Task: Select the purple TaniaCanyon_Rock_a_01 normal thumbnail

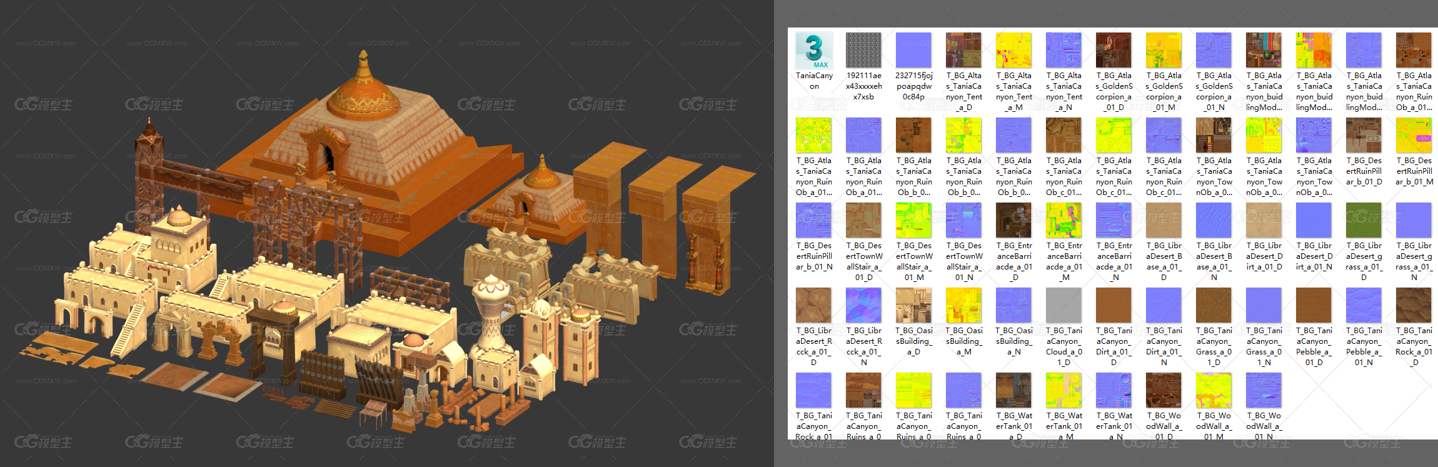Action: tap(813, 391)
